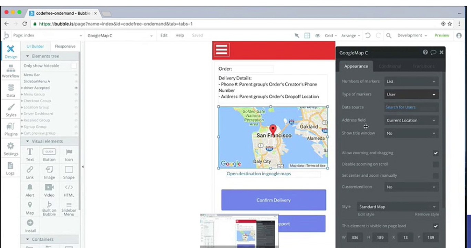Image resolution: width=471 pixels, height=248 pixels.
Task: Go to the Data section
Action: pyautogui.click(x=11, y=91)
